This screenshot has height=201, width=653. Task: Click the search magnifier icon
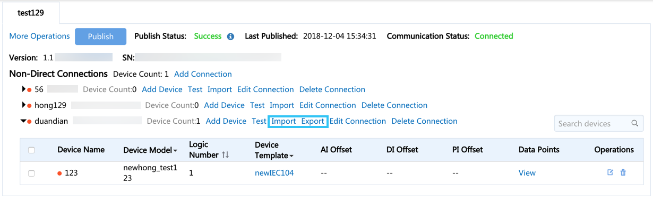[634, 124]
